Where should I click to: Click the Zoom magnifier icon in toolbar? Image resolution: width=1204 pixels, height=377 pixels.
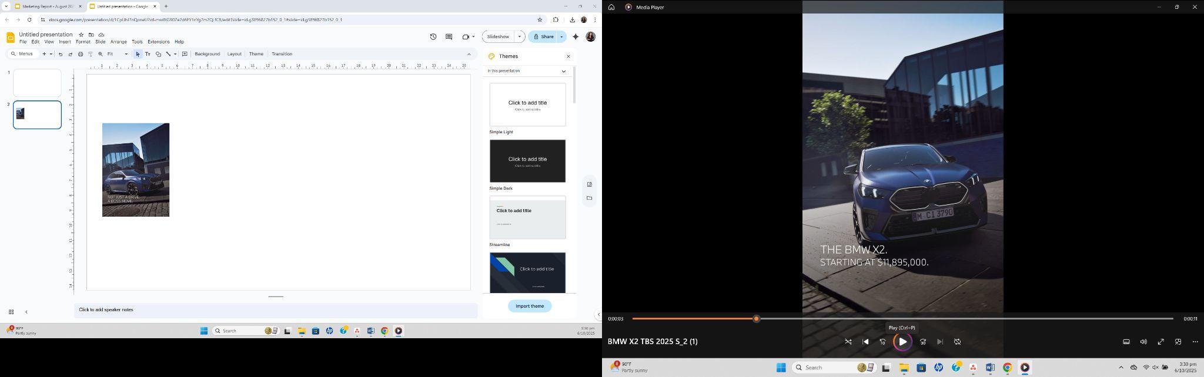[x=101, y=54]
